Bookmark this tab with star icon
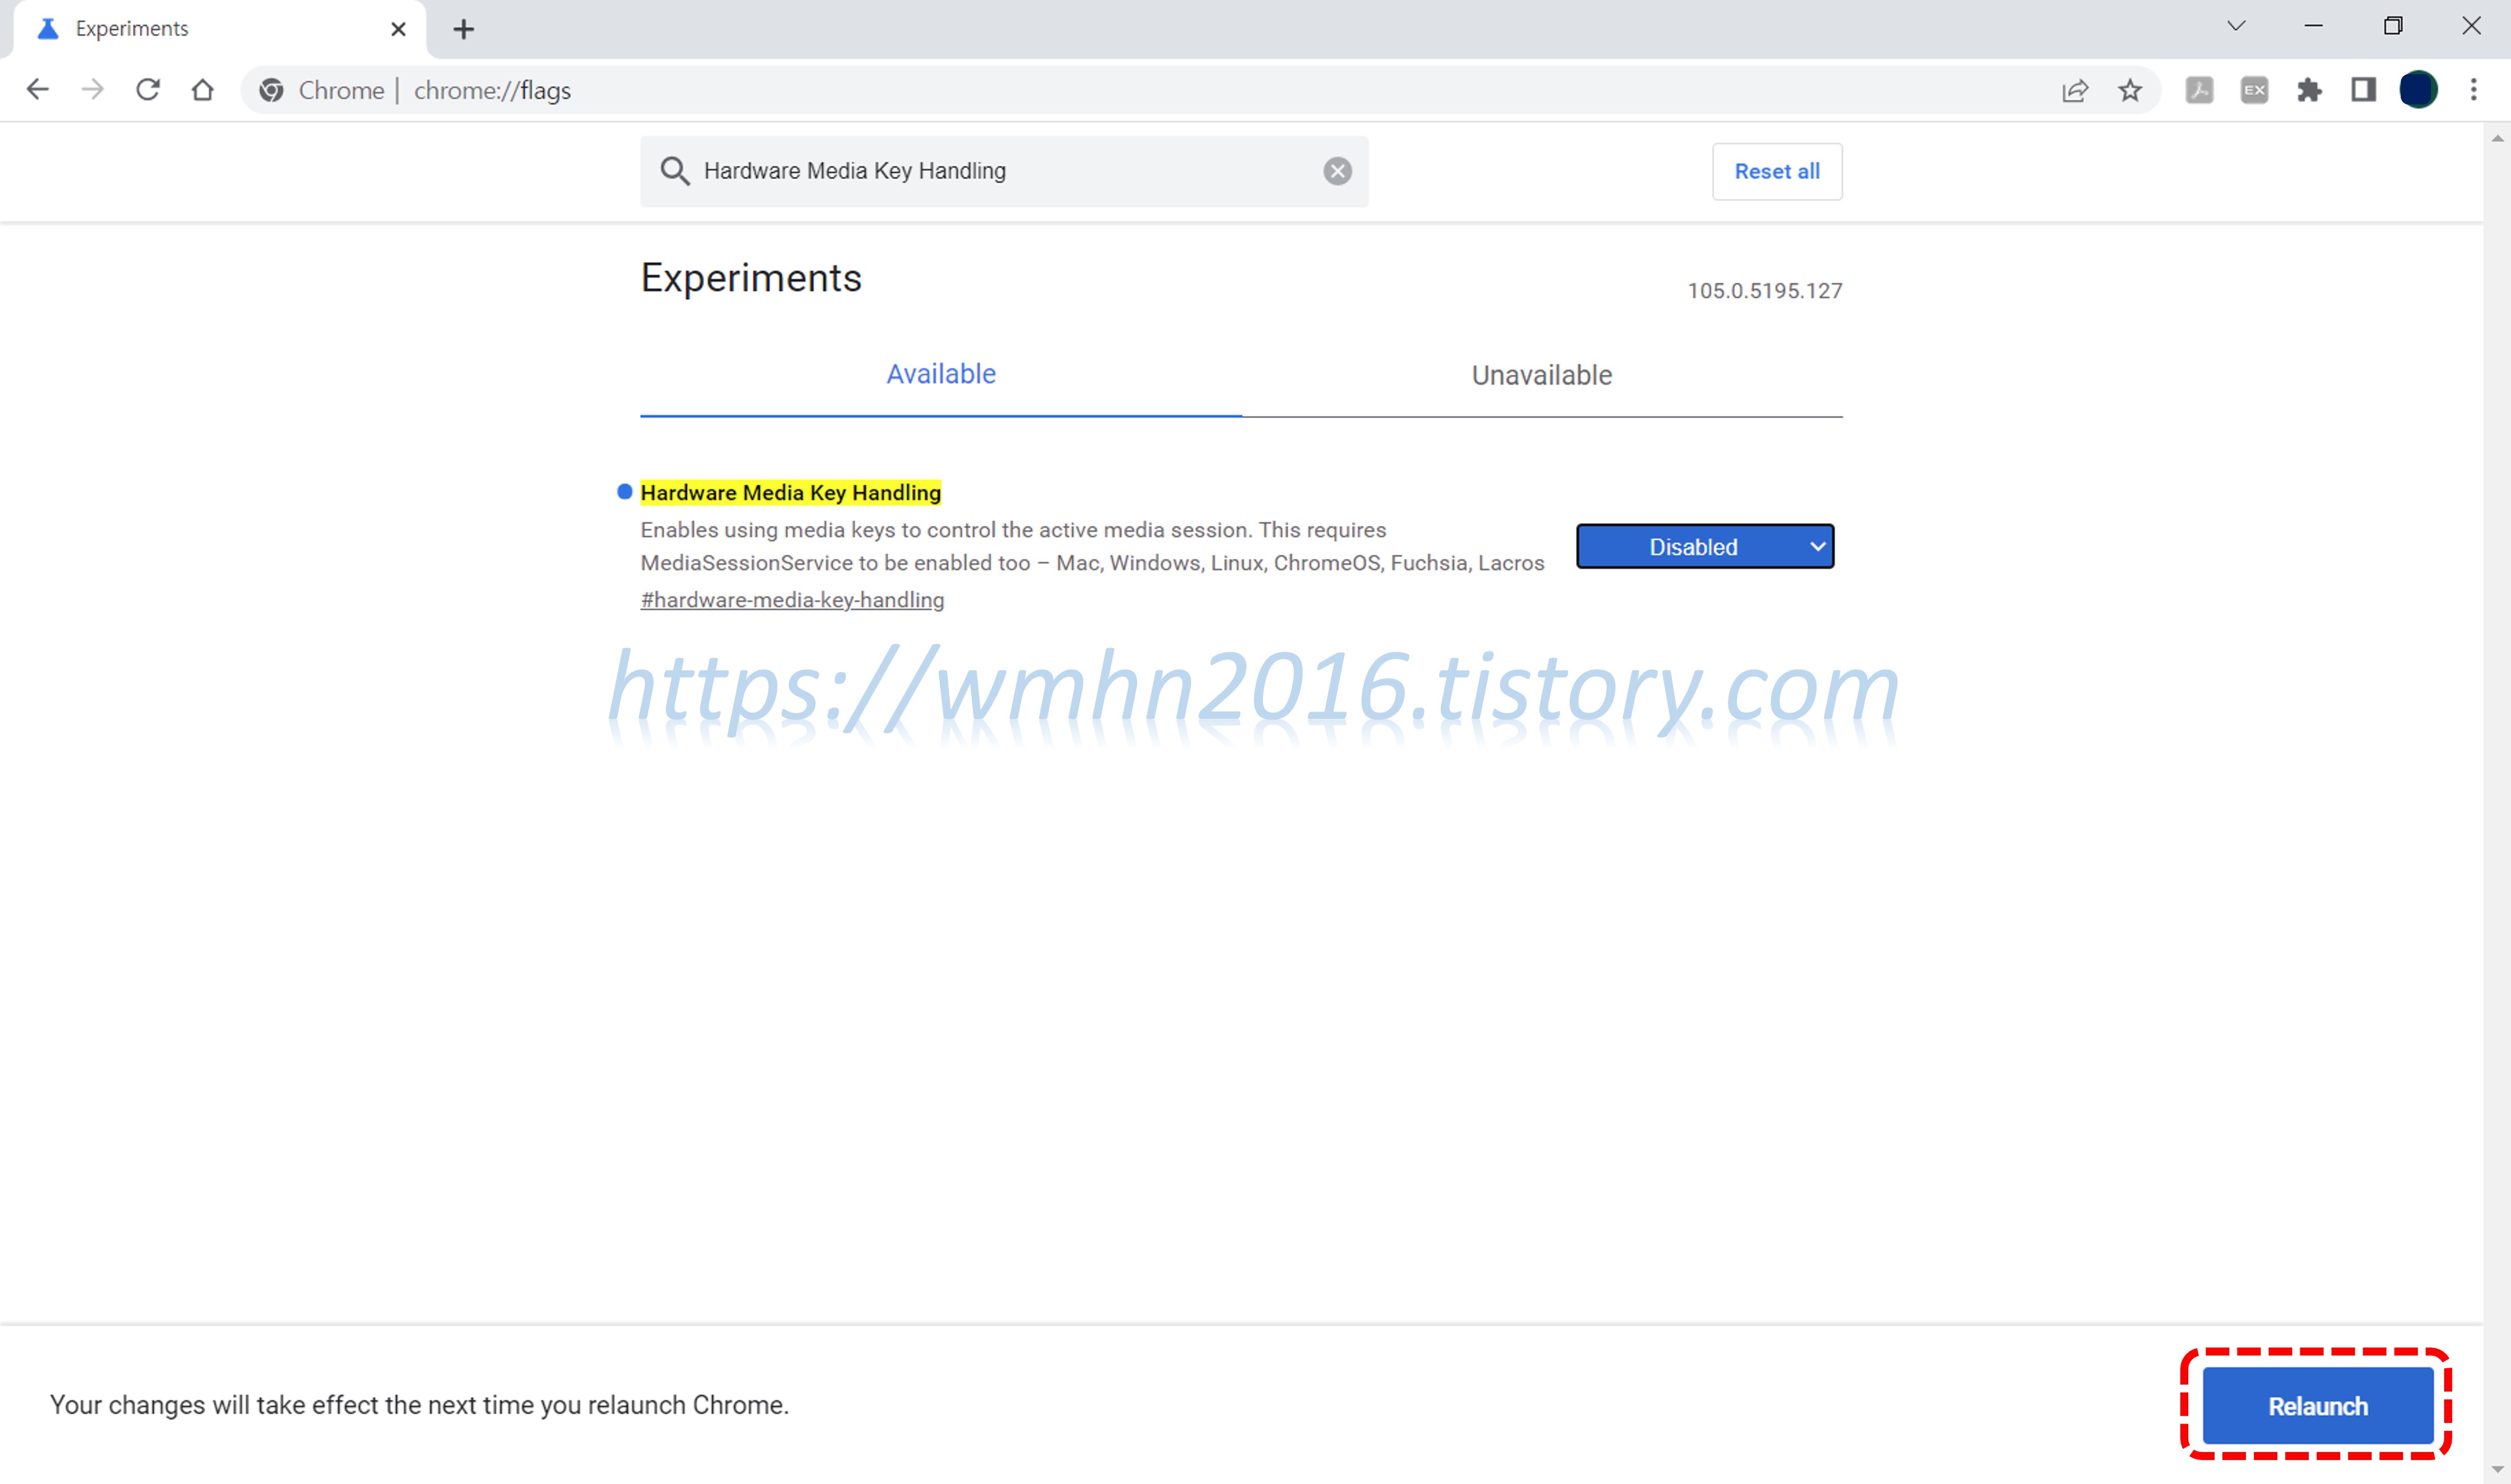This screenshot has height=1484, width=2511. (2130, 90)
